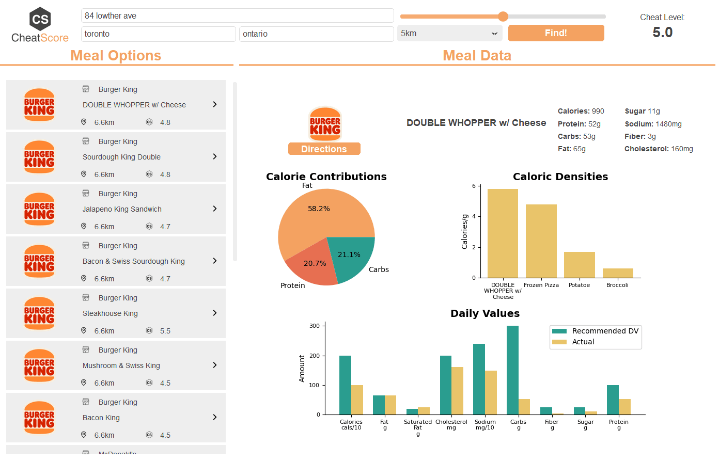Open the 5km distance dropdown

point(449,33)
